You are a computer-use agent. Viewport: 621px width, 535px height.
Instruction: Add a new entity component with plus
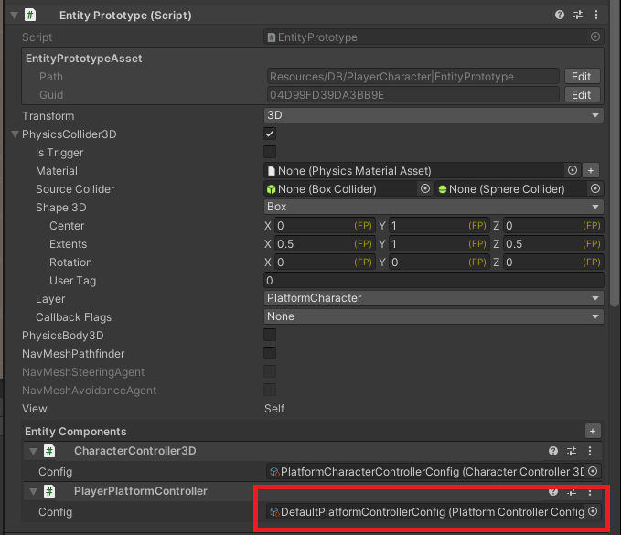pyautogui.click(x=593, y=431)
